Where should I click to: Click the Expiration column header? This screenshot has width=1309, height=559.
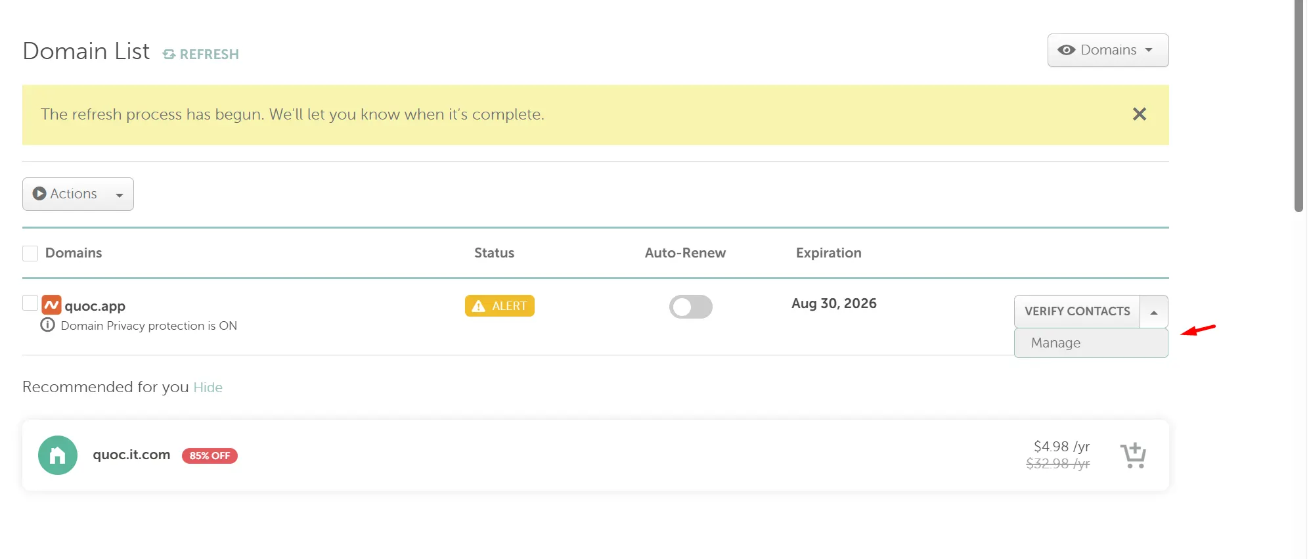[828, 253]
